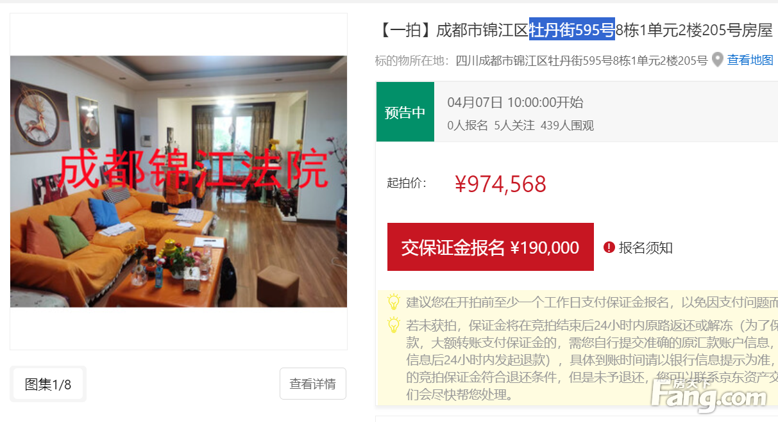
Task: Click the first lightbulb tip icon
Action: [394, 302]
